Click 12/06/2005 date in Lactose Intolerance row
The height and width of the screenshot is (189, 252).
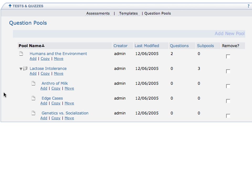[147, 69]
